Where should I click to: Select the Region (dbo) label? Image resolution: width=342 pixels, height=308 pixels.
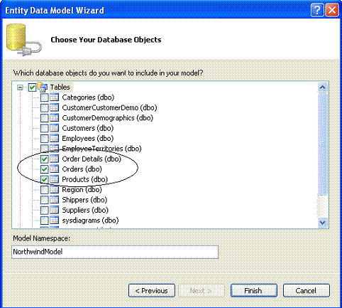click(82, 190)
